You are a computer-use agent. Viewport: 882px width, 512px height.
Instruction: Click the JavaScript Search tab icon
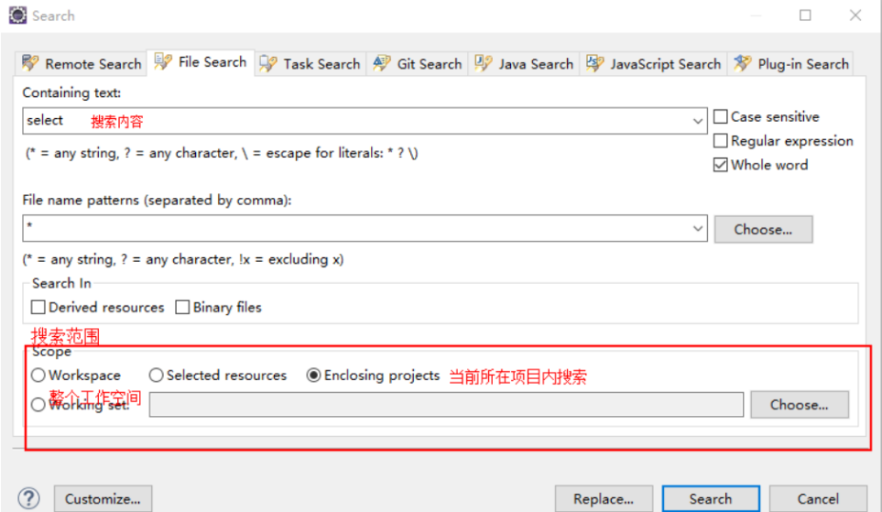pyautogui.click(x=595, y=63)
